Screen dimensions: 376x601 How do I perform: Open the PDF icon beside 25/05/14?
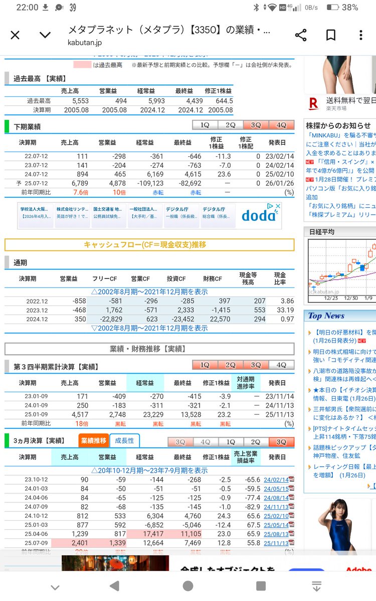[291, 525]
